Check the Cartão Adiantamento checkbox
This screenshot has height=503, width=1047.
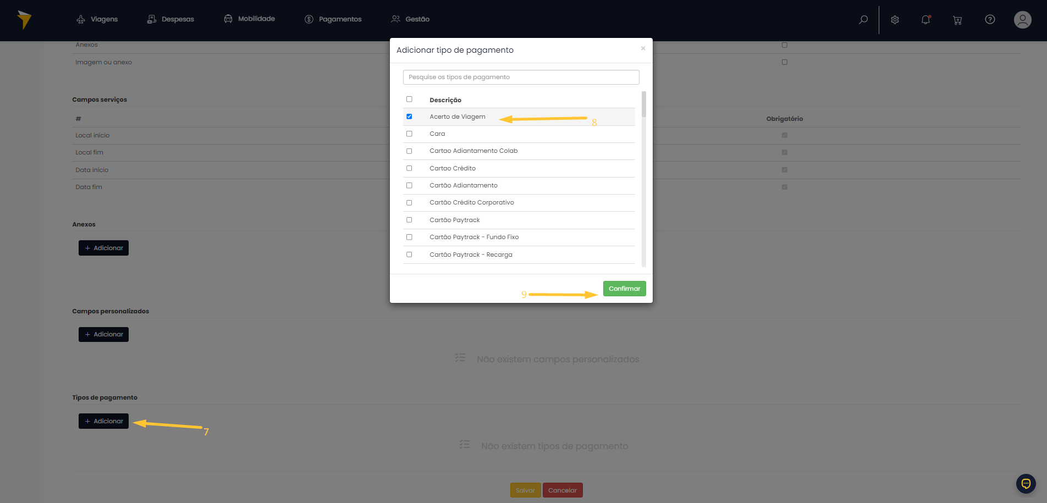click(x=409, y=185)
